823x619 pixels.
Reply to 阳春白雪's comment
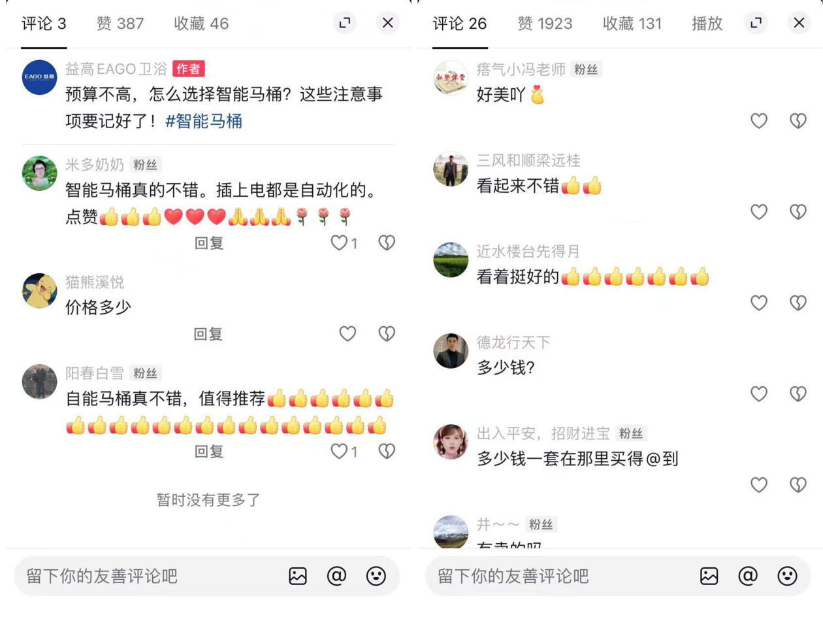pyautogui.click(x=209, y=451)
